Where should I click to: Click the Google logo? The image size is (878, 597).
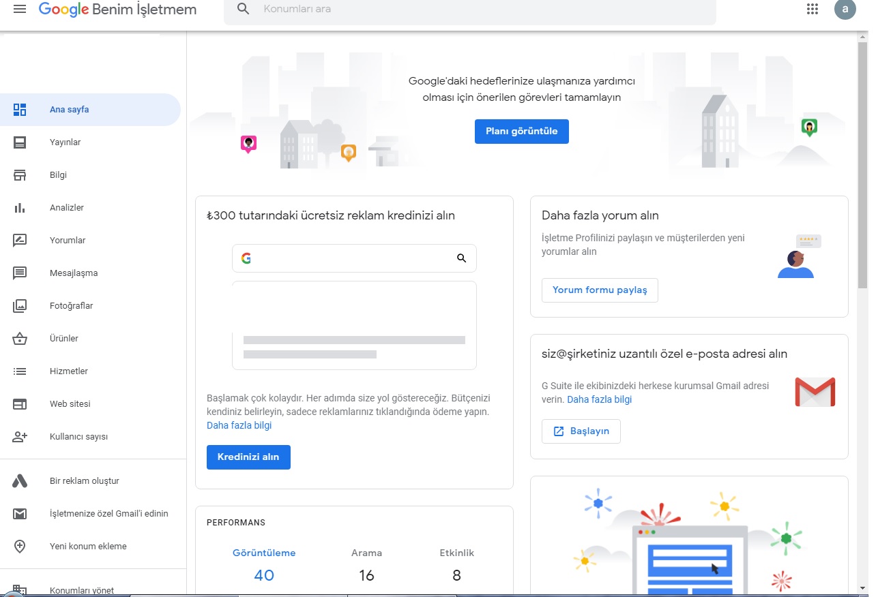64,10
